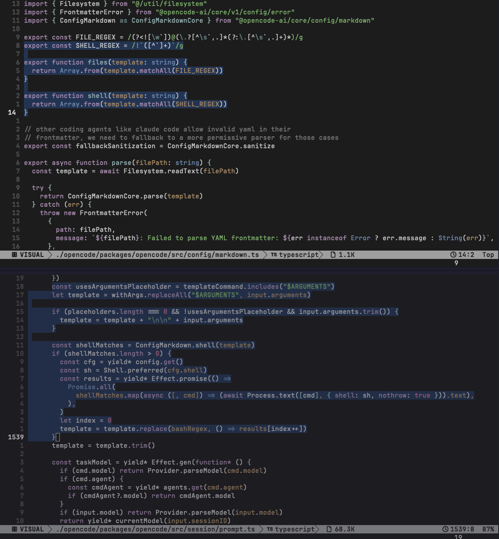Click 'usesArgumentsPlaceholder' in its const declaration
The image size is (499, 539).
click(124, 286)
